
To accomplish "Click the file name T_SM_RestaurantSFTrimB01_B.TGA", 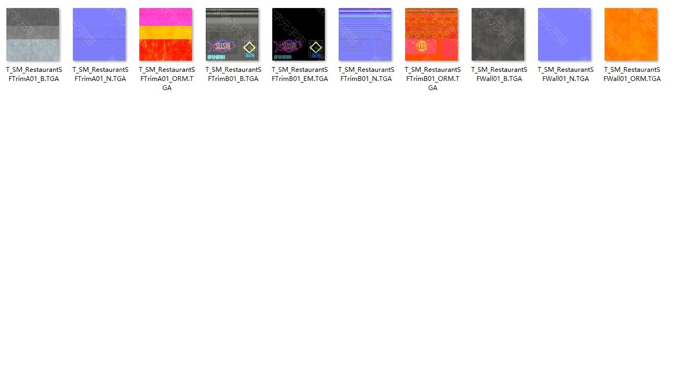I will click(x=233, y=74).
